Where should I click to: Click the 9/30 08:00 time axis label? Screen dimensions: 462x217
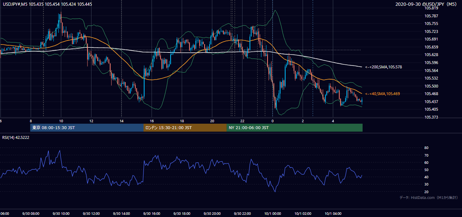(30, 214)
